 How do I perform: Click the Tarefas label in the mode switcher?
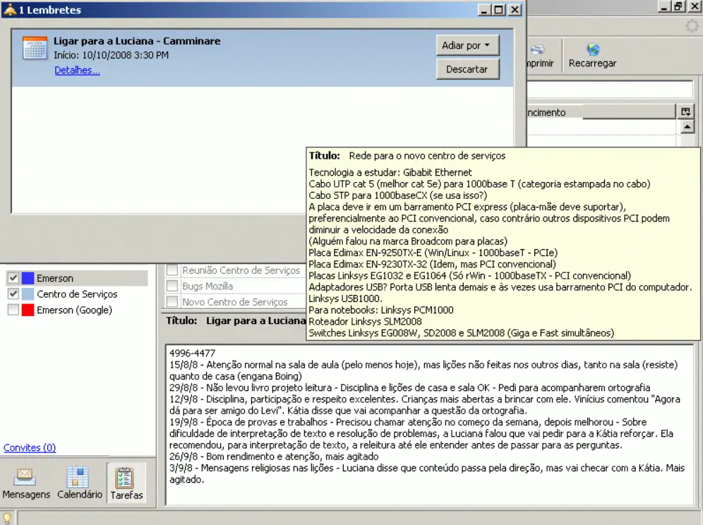pyautogui.click(x=126, y=495)
